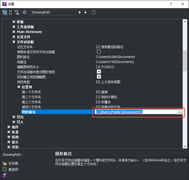Screen dimensions: 189x180
Task: Toggle 实时建立预览缩略图 checkbox
Action: [x=99, y=77]
